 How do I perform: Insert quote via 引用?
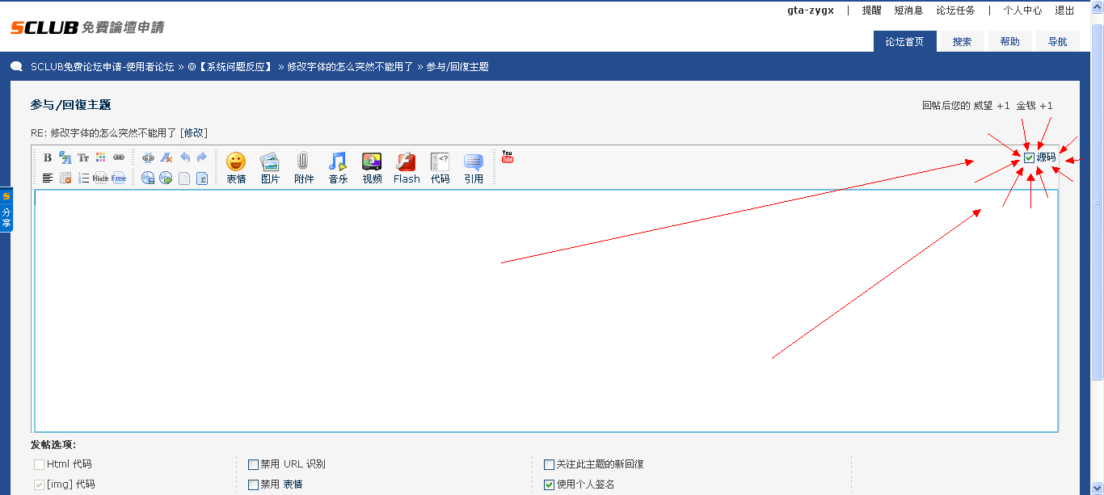[474, 168]
